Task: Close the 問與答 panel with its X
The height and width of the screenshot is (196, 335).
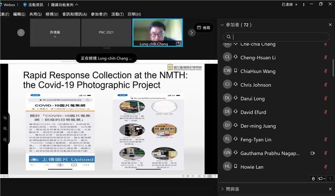Action: click(x=330, y=189)
